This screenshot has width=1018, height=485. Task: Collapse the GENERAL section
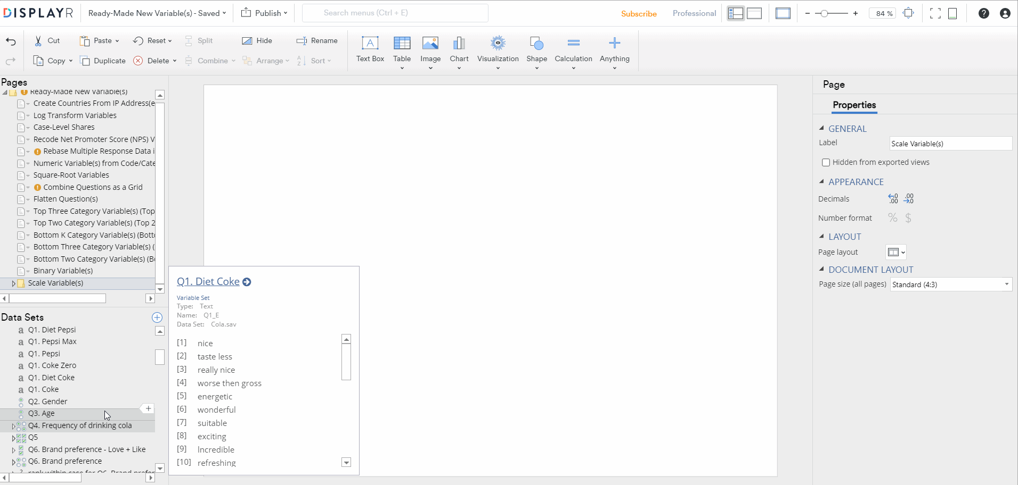point(821,128)
